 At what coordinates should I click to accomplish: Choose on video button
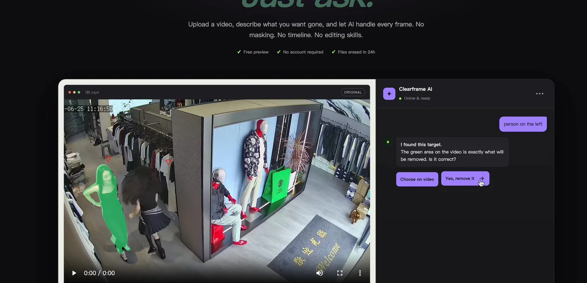coord(417,179)
